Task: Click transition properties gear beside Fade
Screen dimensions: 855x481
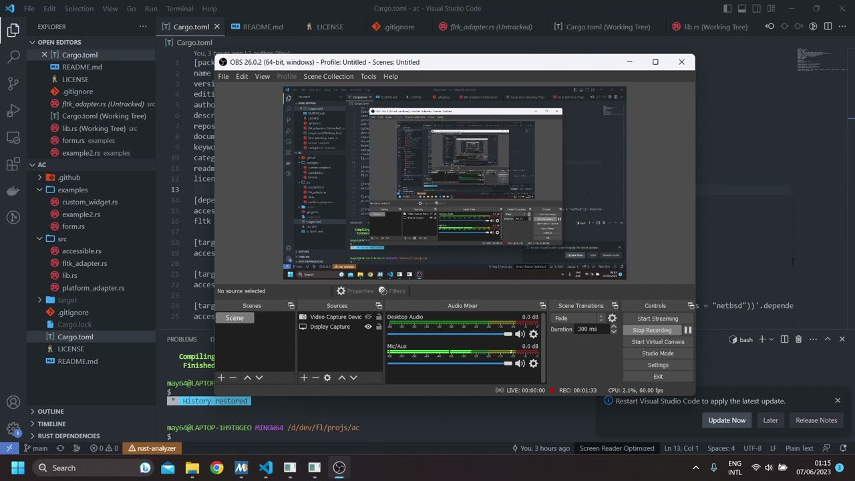Action: (x=612, y=318)
